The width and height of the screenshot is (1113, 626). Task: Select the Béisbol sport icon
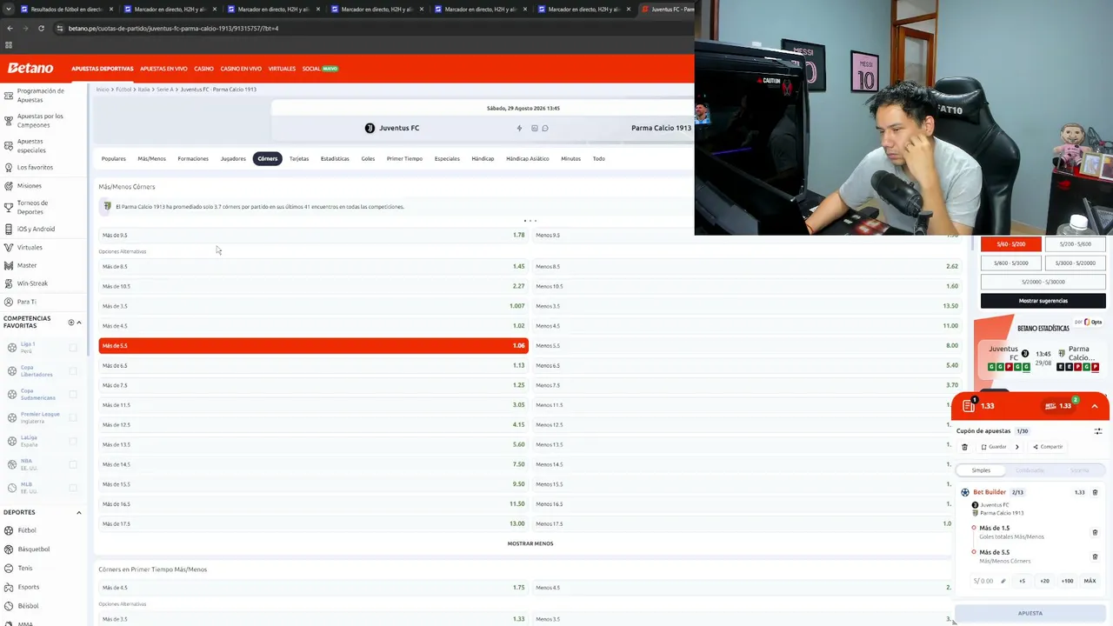click(x=9, y=605)
